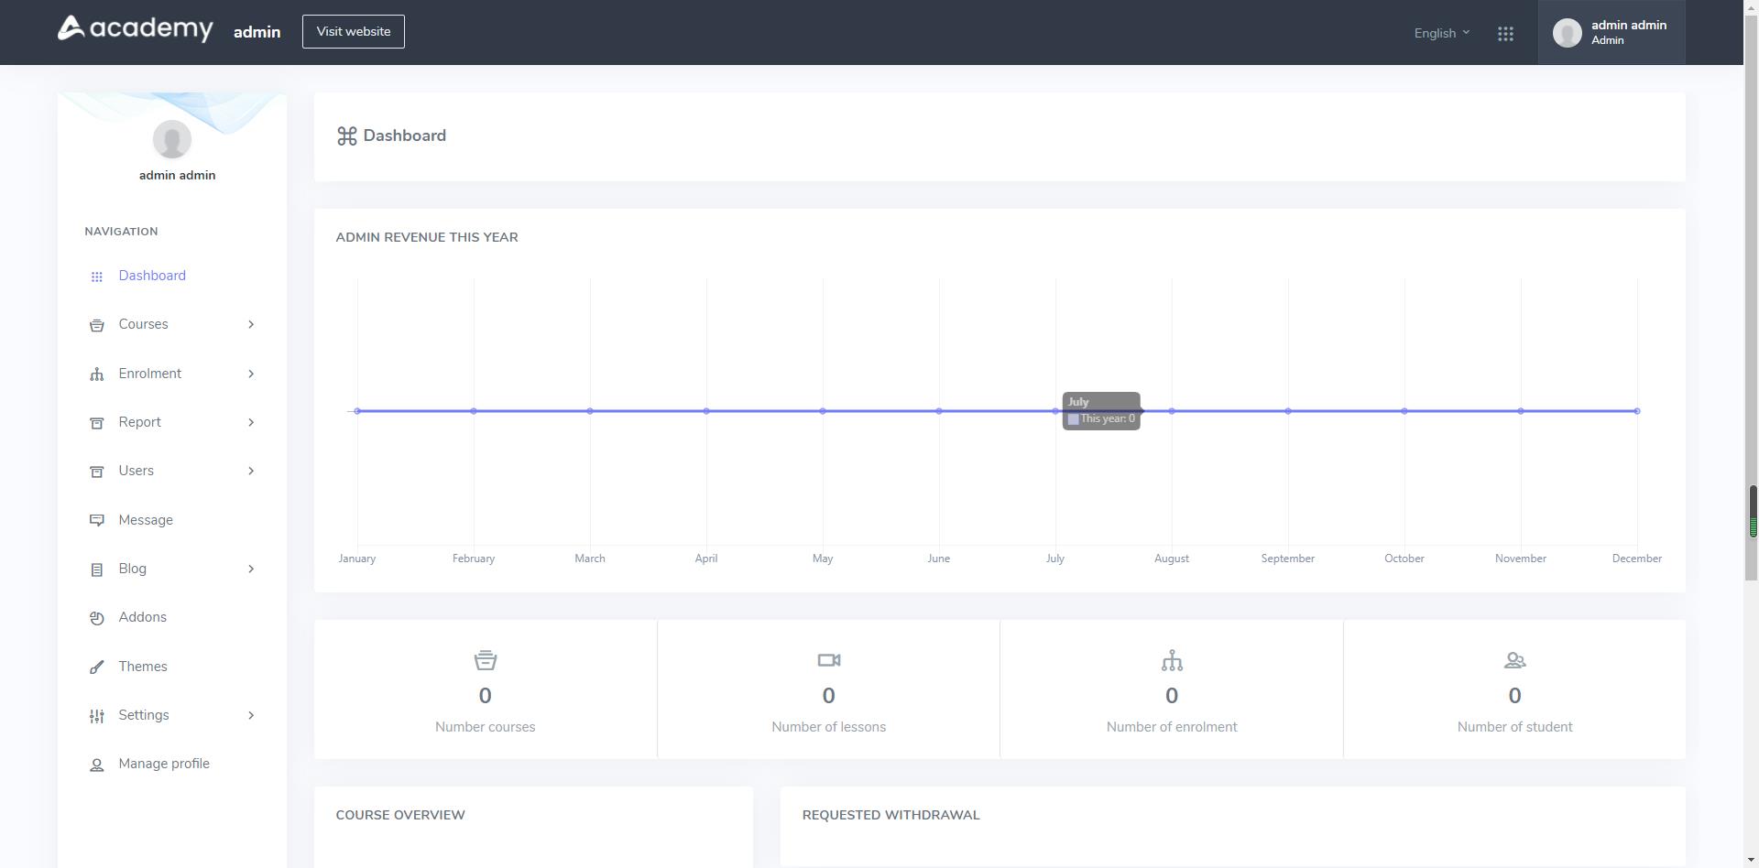
Task: Open Addons in navigation
Action: [142, 617]
